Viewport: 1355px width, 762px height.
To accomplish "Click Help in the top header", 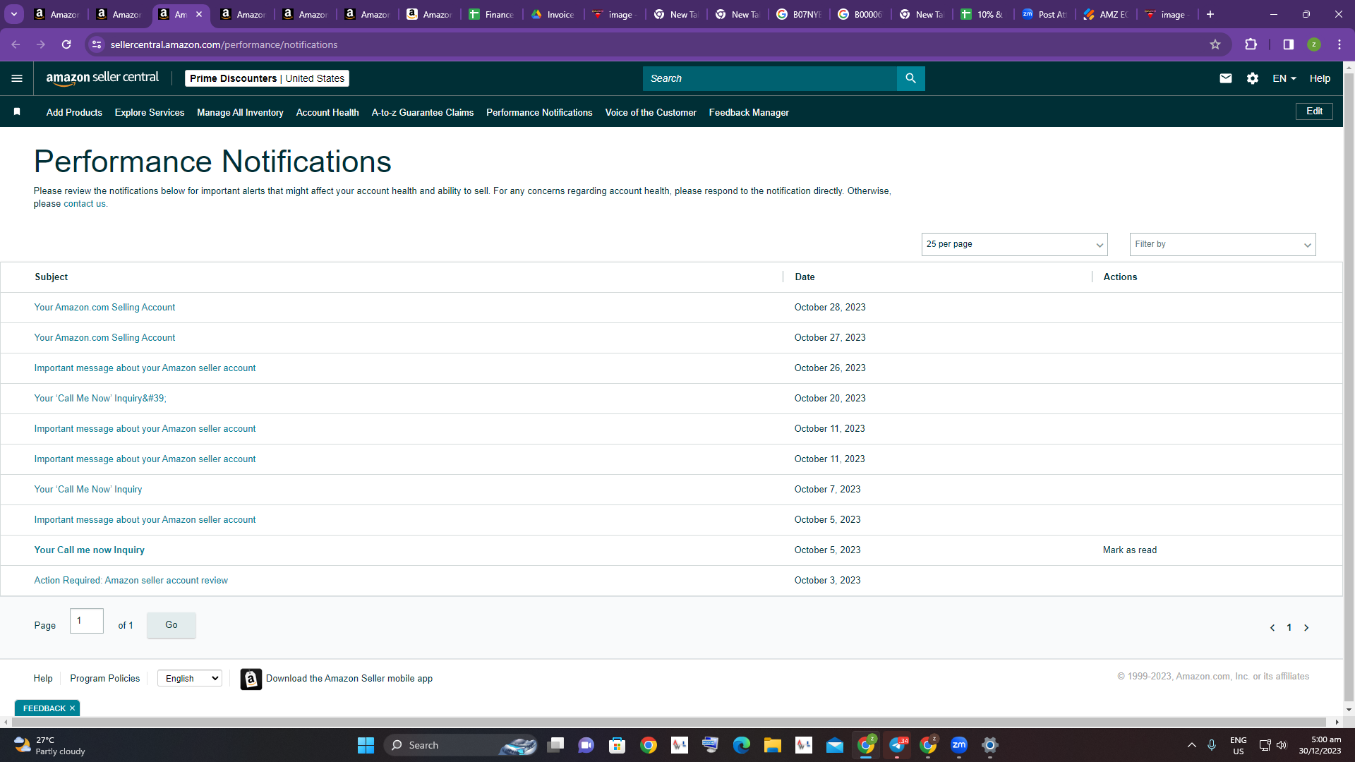I will (x=1320, y=78).
